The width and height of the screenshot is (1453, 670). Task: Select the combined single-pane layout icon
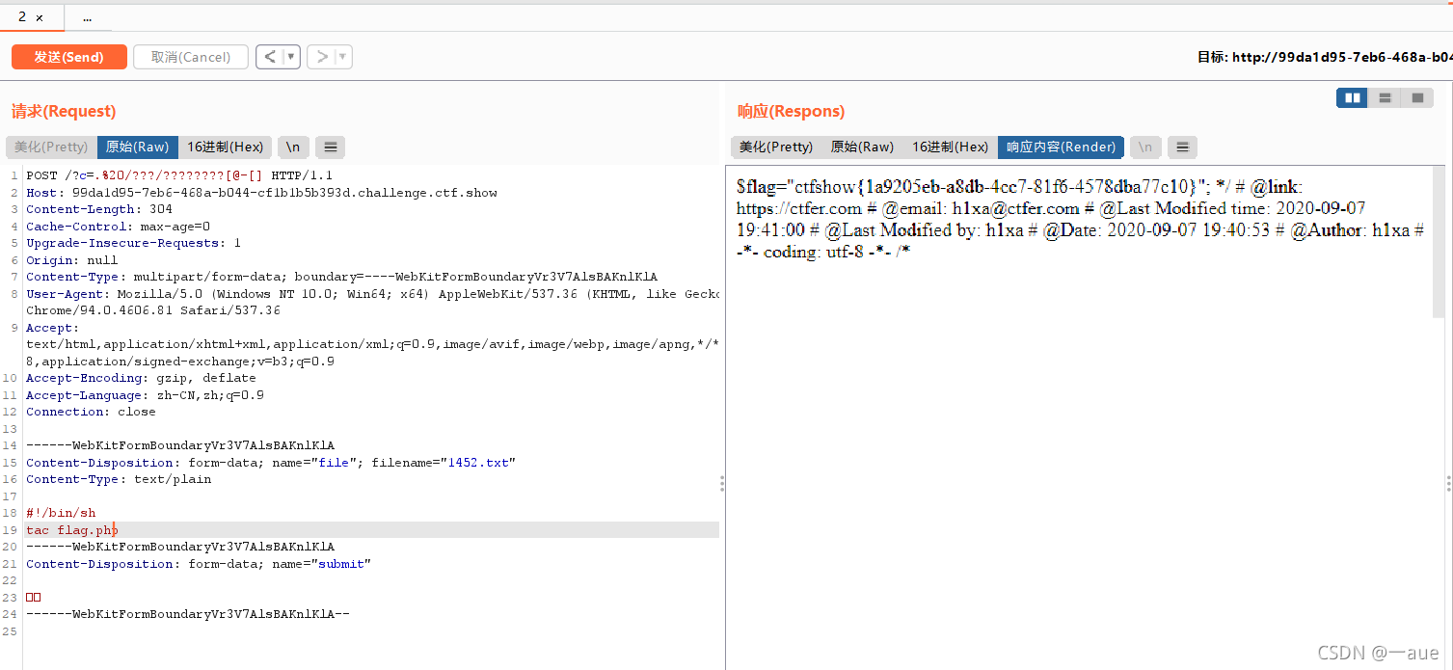1417,97
